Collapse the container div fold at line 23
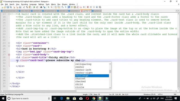 [9, 43]
